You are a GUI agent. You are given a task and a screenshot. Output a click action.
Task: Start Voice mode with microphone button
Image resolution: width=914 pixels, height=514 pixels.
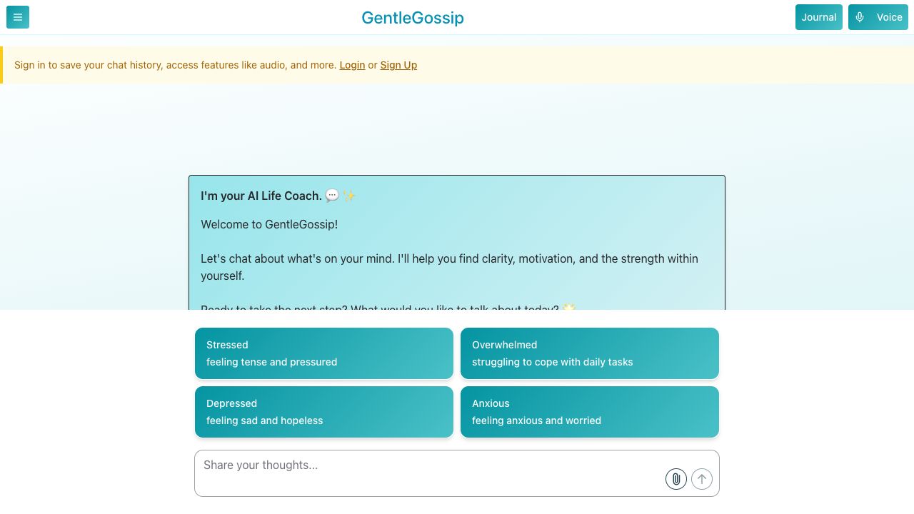pos(878,17)
